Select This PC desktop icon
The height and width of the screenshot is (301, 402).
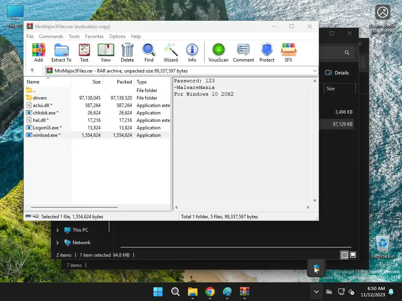[15, 16]
